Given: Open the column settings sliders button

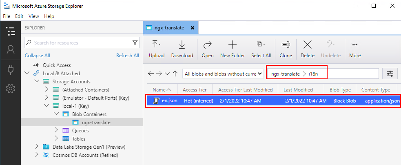Looking at the screenshot, I should tap(390, 74).
